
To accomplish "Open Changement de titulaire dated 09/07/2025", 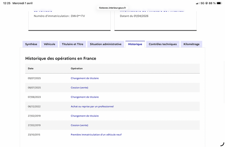I will [x=85, y=78].
